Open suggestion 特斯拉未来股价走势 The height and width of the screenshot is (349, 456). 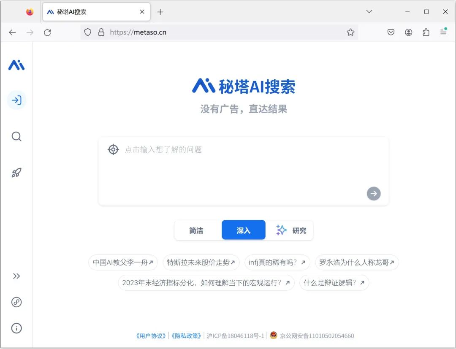click(x=201, y=262)
